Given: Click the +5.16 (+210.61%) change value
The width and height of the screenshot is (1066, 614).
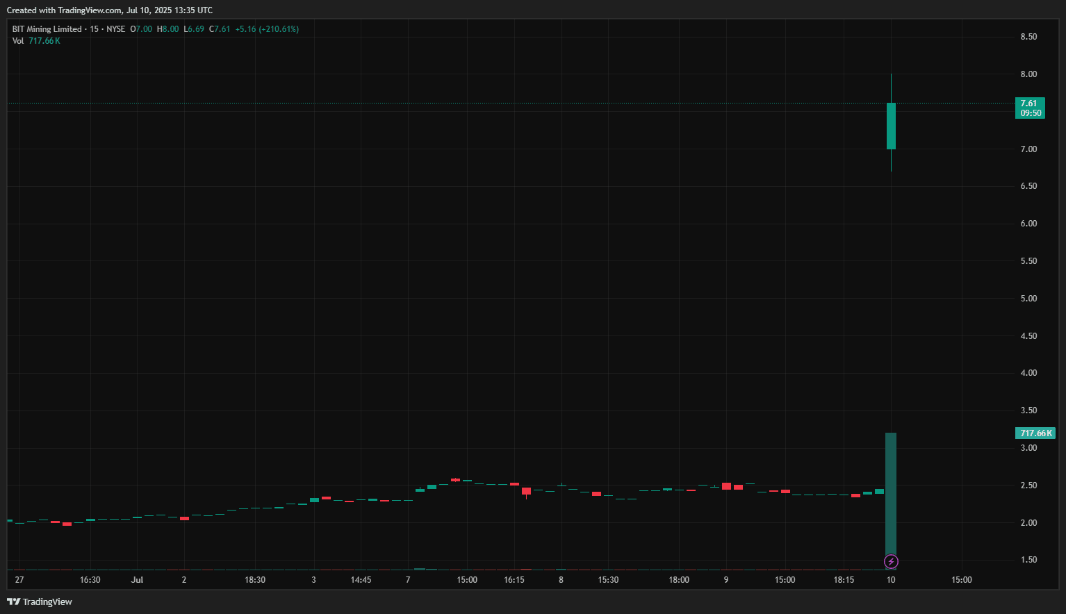Looking at the screenshot, I should (267, 29).
